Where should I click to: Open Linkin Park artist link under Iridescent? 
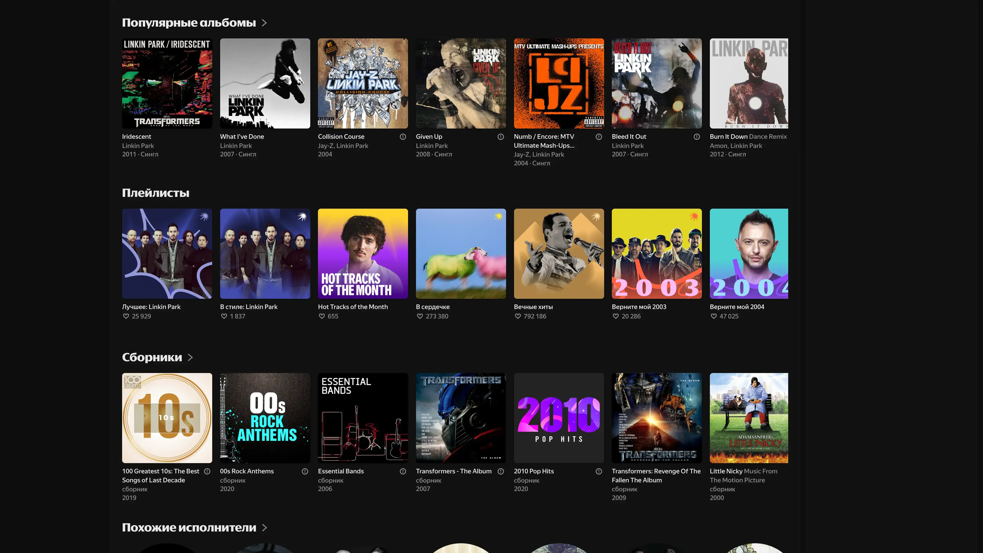(138, 146)
